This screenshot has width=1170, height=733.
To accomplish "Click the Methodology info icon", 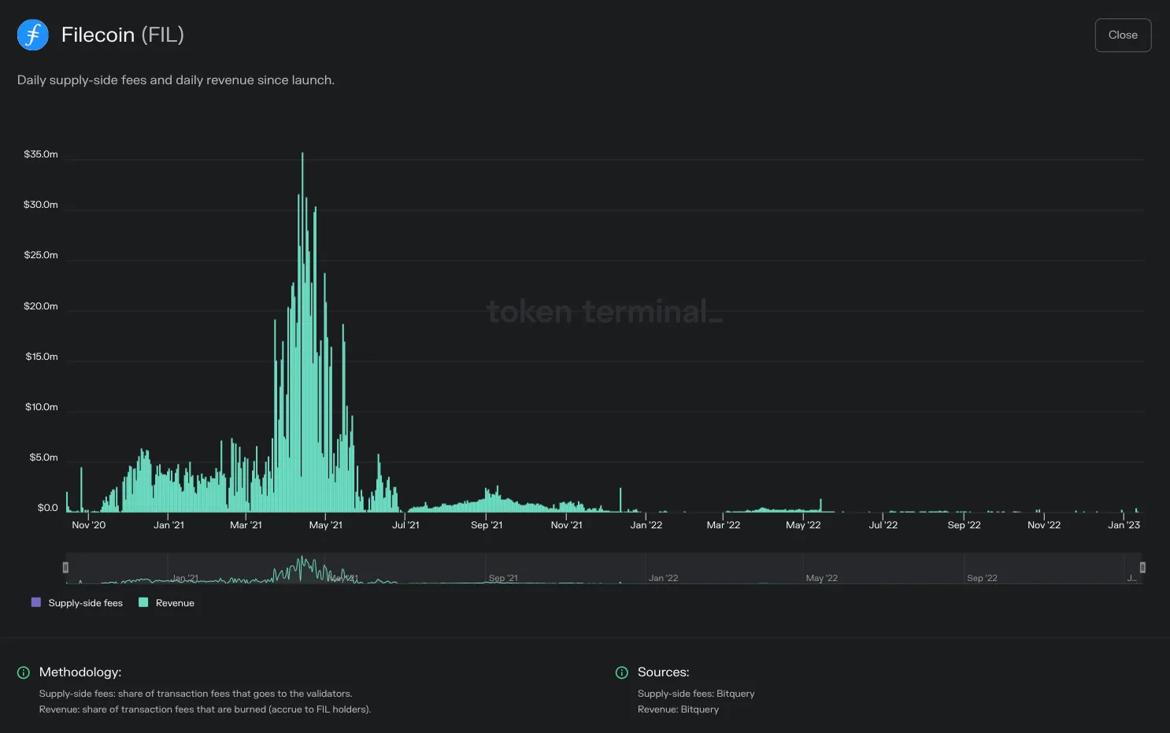I will (x=24, y=672).
